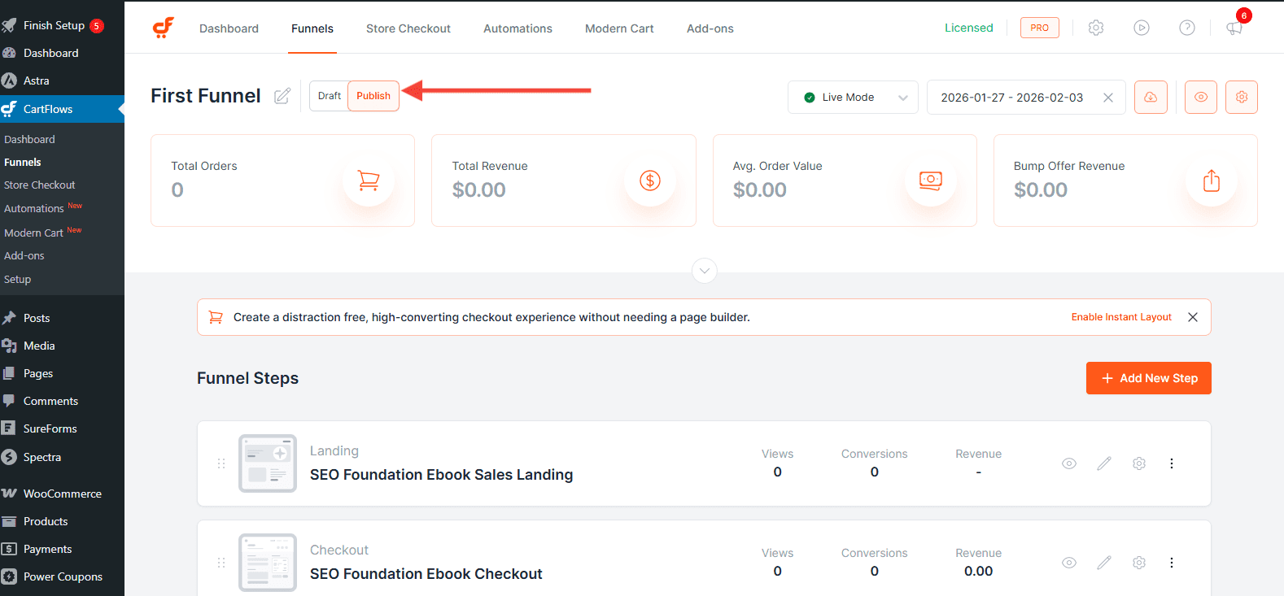Image resolution: width=1284 pixels, height=596 pixels.
Task: Open Power Coupons in the WordPress sidebar
Action: [x=62, y=576]
